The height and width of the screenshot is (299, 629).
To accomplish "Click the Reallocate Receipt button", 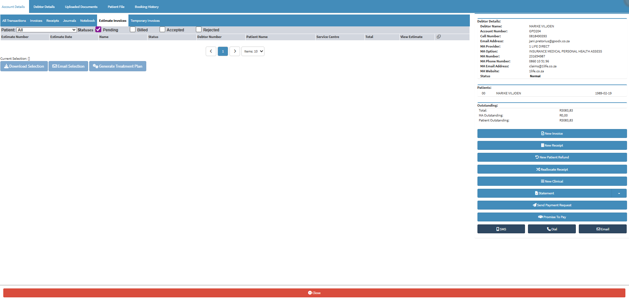I will tap(552, 169).
